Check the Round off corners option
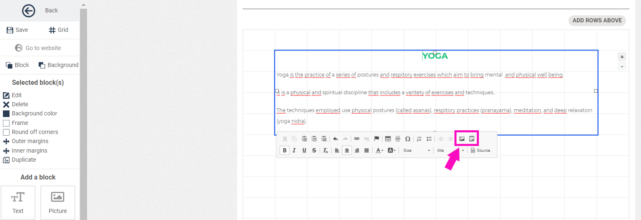This screenshot has height=220, width=641. tap(6, 132)
